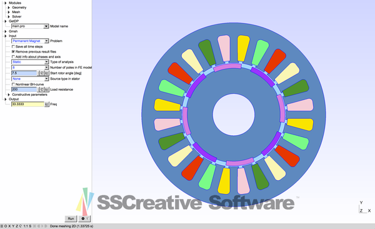This screenshot has height=229, width=375.
Task: Enable Nonlinear BH-curve checkbox
Action: pyautogui.click(x=13, y=84)
